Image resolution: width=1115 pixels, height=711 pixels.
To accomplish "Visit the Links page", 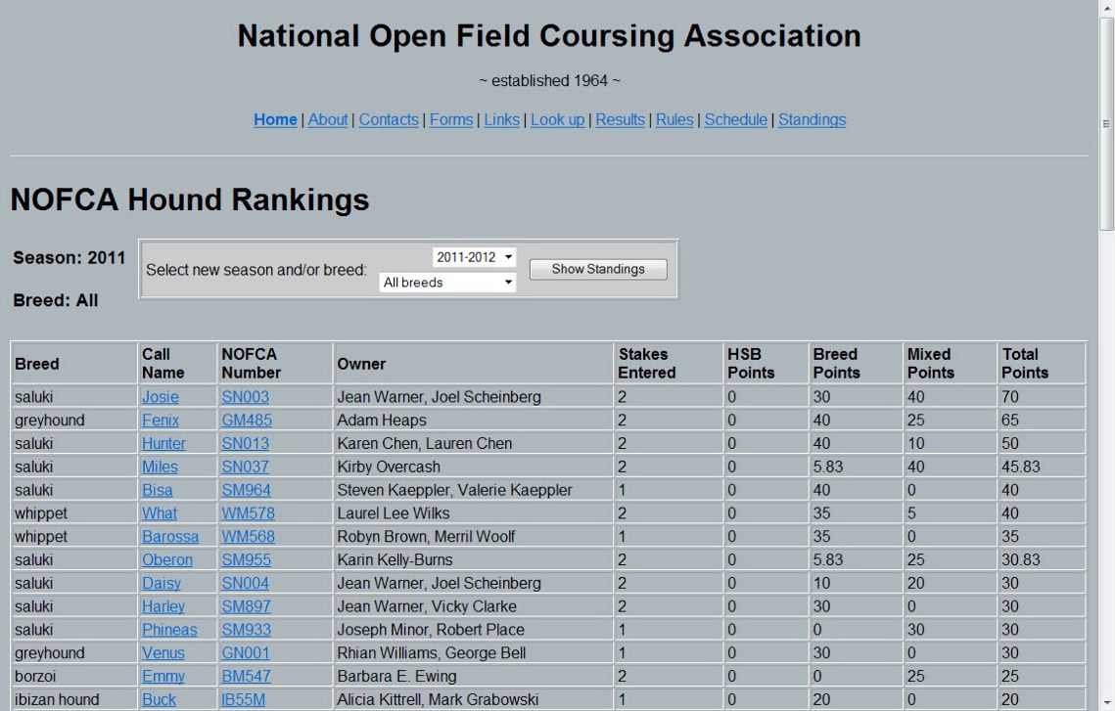I will click(501, 119).
